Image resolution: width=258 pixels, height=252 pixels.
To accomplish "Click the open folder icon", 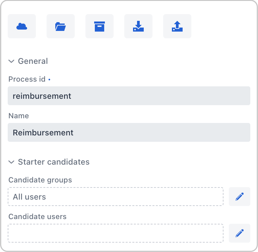I will tap(61, 26).
